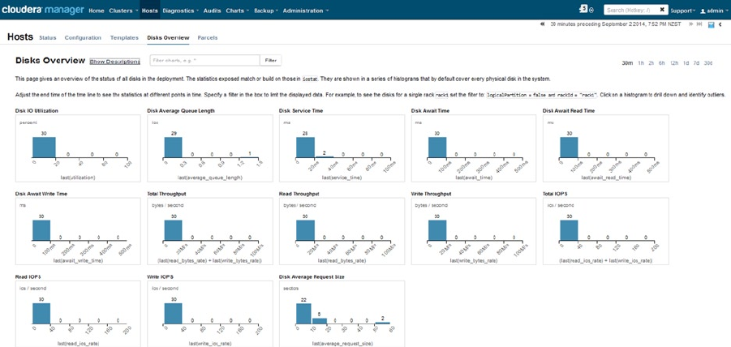Click the Cloudera Manager logo

click(x=42, y=10)
